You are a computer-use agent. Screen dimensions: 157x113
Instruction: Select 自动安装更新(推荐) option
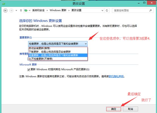58,48
